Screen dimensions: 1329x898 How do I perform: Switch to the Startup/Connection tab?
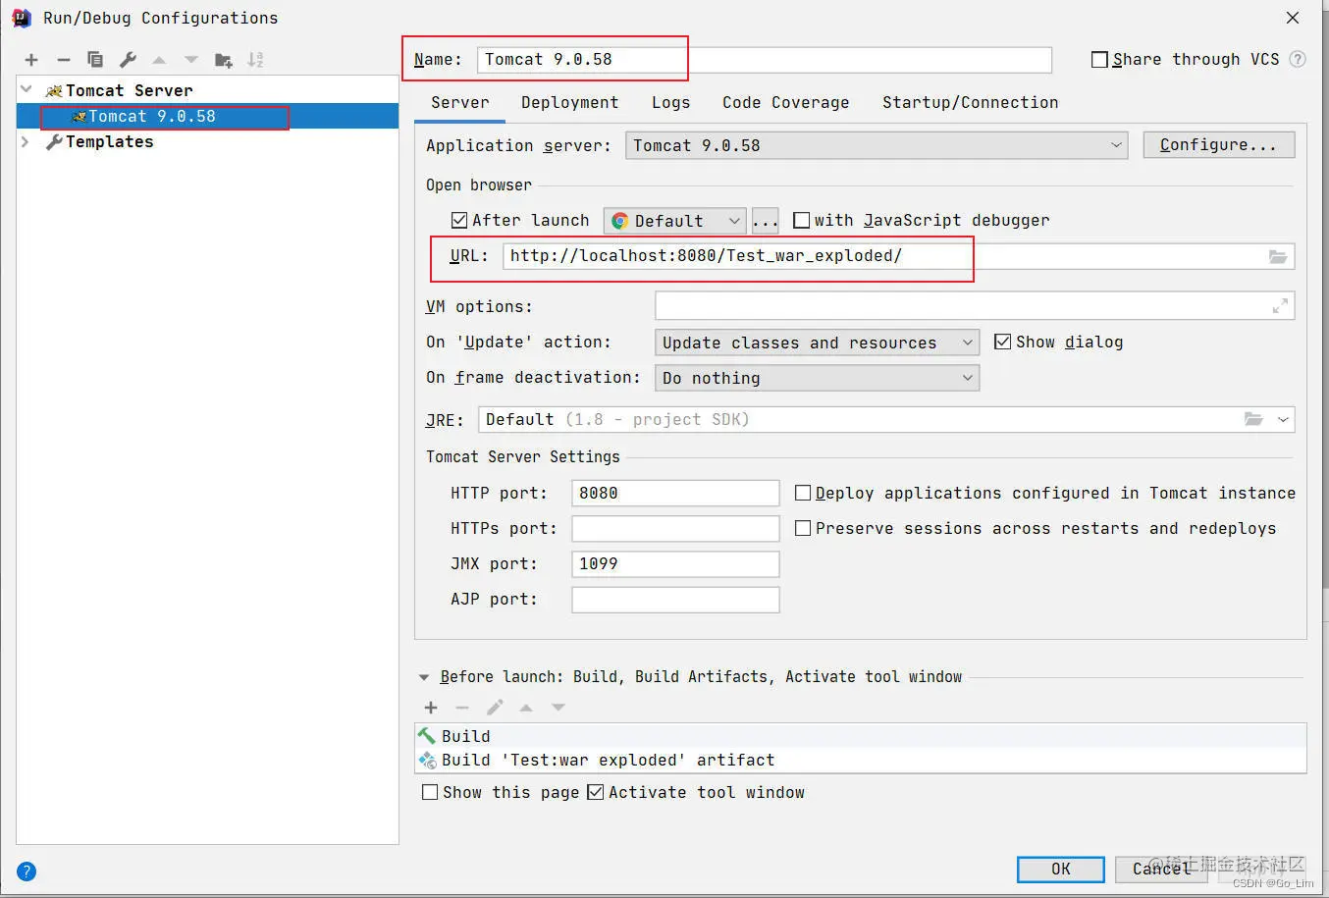tap(970, 103)
